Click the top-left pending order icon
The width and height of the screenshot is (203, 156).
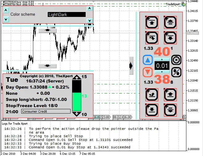coord(152,22)
